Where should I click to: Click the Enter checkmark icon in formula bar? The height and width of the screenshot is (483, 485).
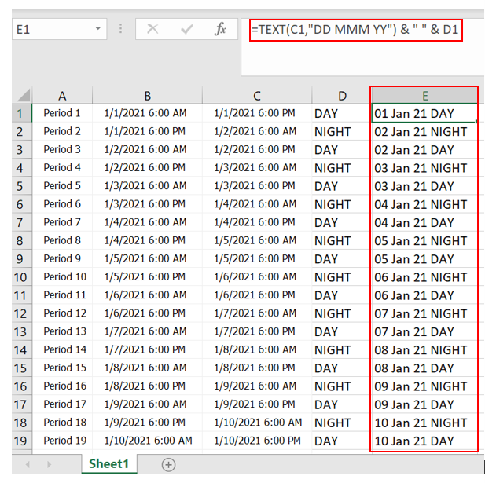tap(187, 29)
